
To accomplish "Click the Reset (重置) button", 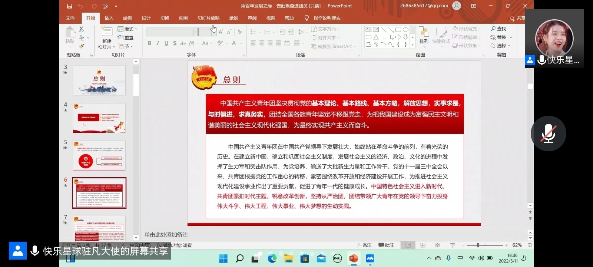I will coord(126,37).
